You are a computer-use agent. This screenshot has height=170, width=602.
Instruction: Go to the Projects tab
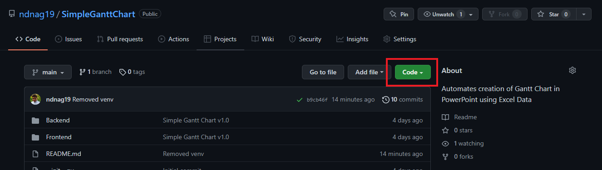point(220,39)
